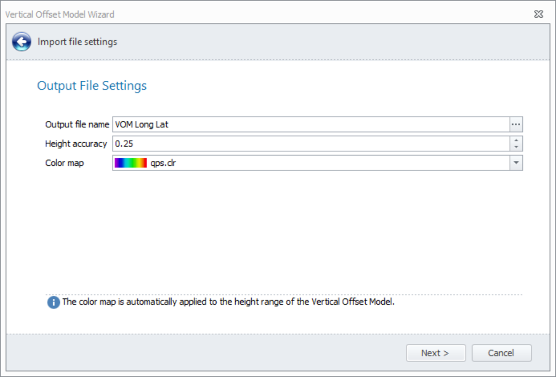Click the rainbow color map swatch
This screenshot has height=377, width=556.
tap(130, 163)
